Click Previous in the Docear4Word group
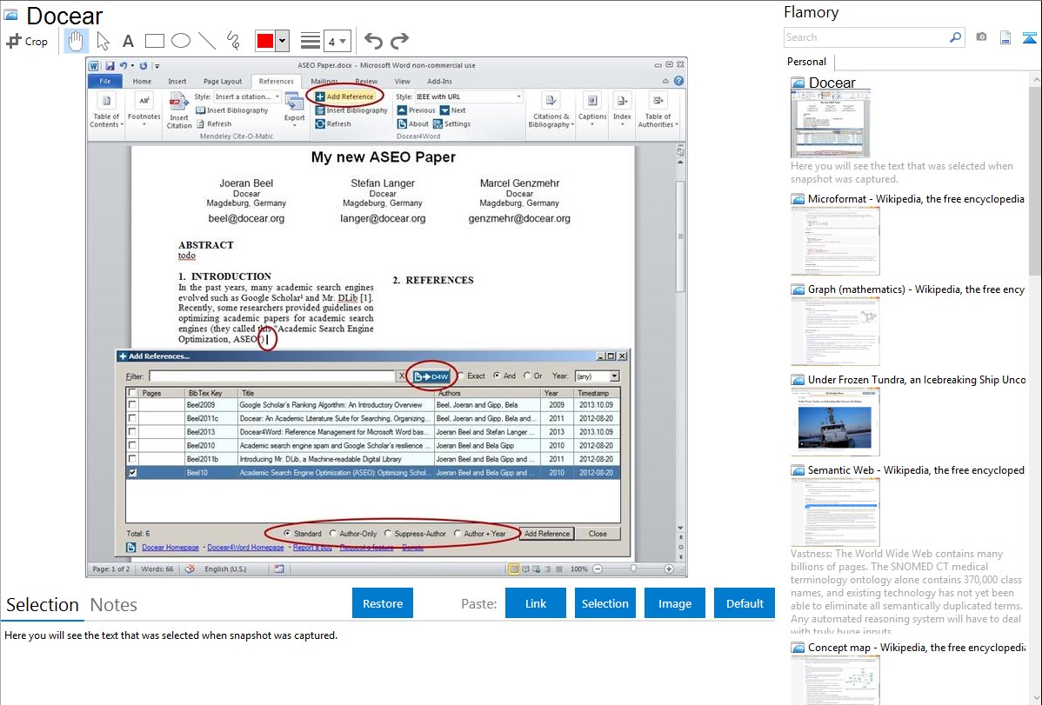This screenshot has width=1042, height=705. (416, 110)
